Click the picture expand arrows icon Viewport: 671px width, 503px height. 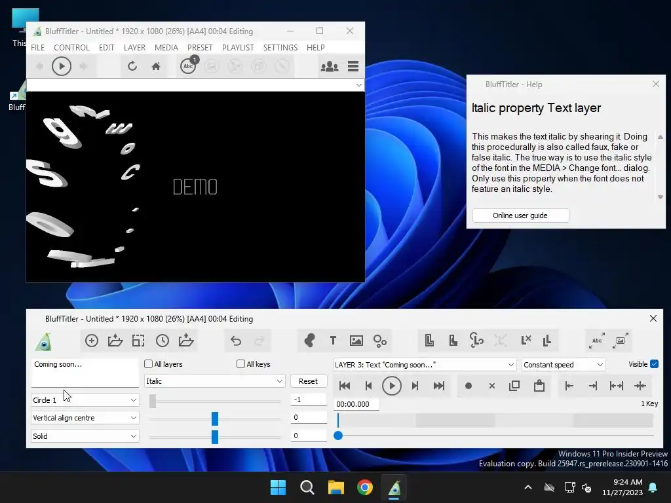(x=620, y=341)
